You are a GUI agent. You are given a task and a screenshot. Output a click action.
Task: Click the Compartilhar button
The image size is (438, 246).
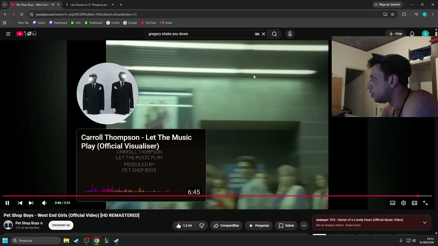(226, 225)
